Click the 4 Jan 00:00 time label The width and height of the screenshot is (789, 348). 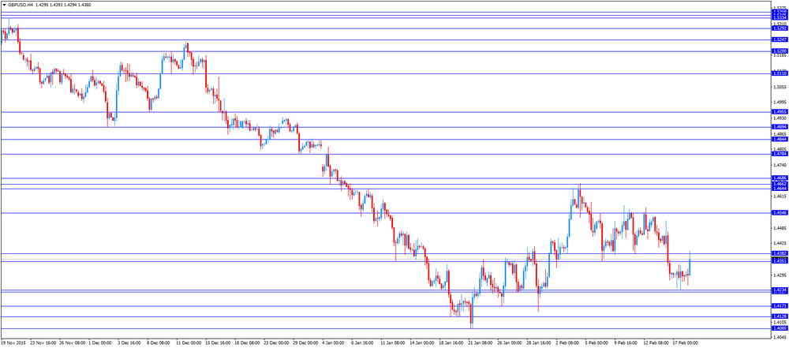(x=333, y=342)
